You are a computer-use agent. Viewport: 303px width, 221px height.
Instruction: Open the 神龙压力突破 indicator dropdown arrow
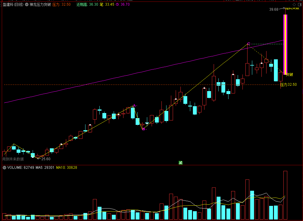coord(27,4)
